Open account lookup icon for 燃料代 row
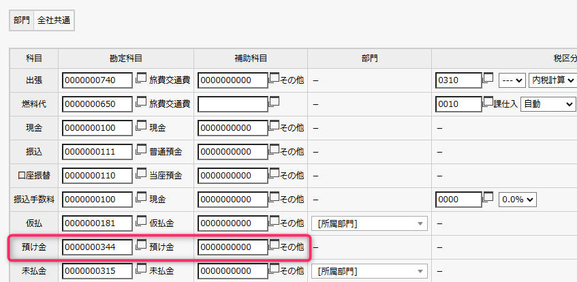 [141, 102]
